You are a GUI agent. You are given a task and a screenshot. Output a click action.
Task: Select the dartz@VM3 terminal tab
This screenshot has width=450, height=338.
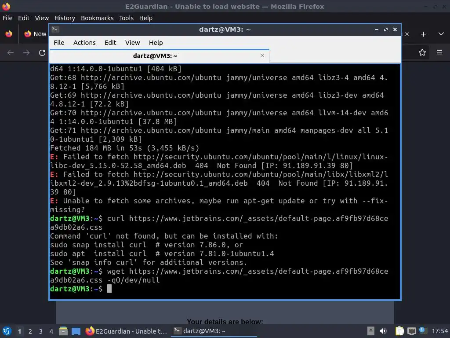(x=159, y=56)
